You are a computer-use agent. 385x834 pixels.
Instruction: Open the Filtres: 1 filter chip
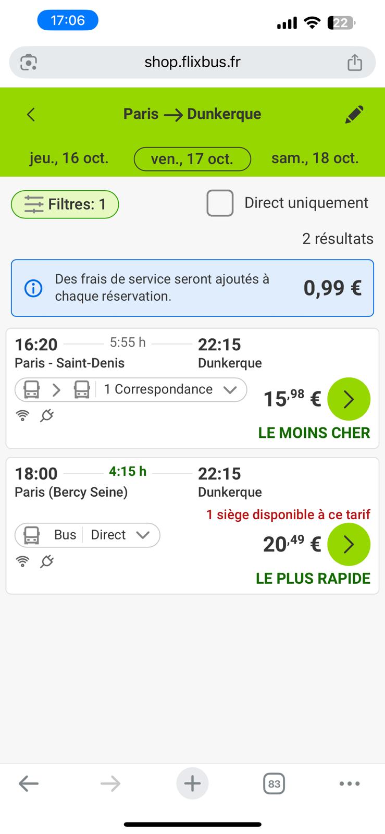[x=65, y=204]
